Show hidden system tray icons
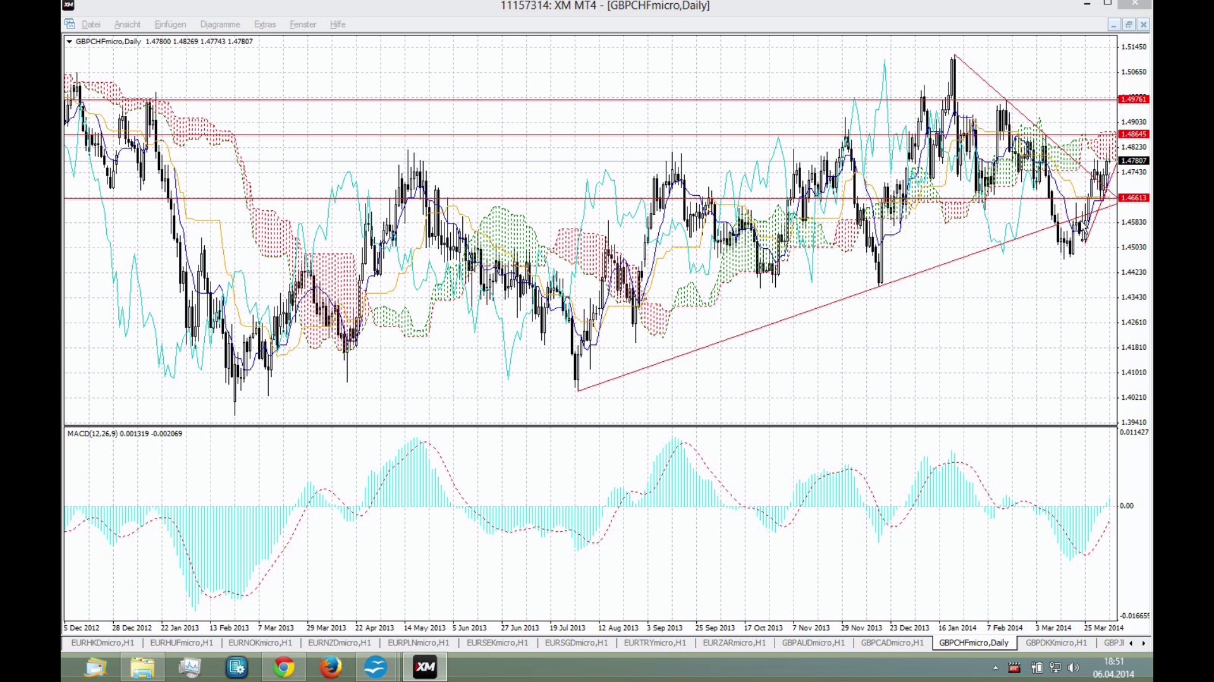The image size is (1214, 682). [995, 667]
